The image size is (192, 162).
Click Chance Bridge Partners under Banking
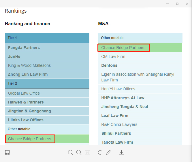point(29,139)
